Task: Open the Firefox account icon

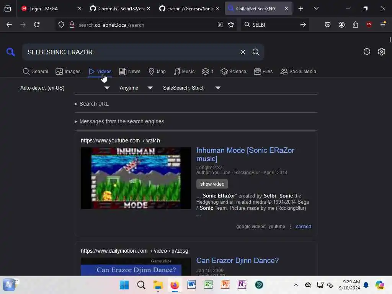Action: (341, 24)
